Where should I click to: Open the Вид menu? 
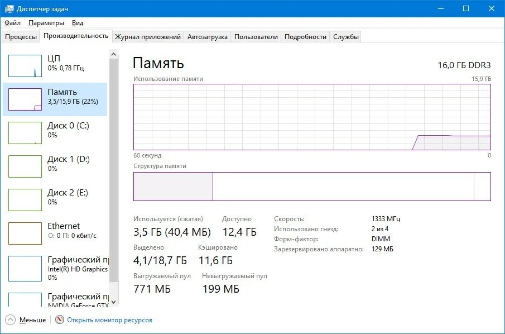tap(76, 23)
